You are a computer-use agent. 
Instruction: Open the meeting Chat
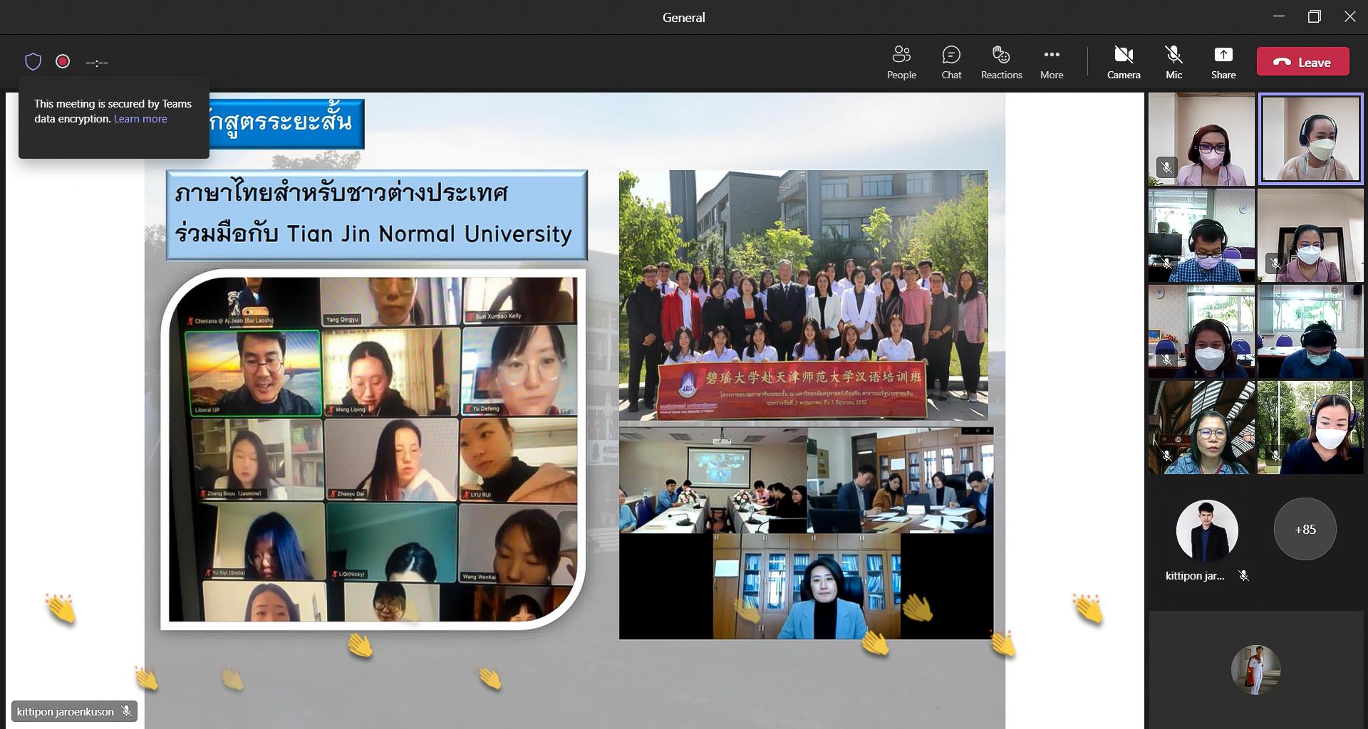click(x=951, y=62)
